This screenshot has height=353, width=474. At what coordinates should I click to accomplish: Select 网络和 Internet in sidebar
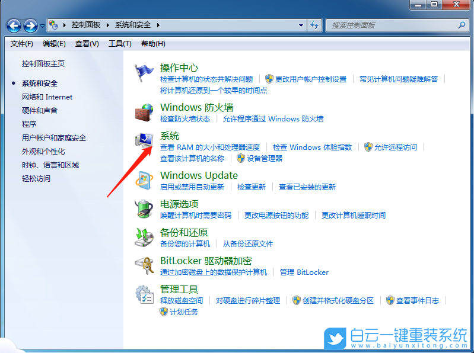point(47,97)
